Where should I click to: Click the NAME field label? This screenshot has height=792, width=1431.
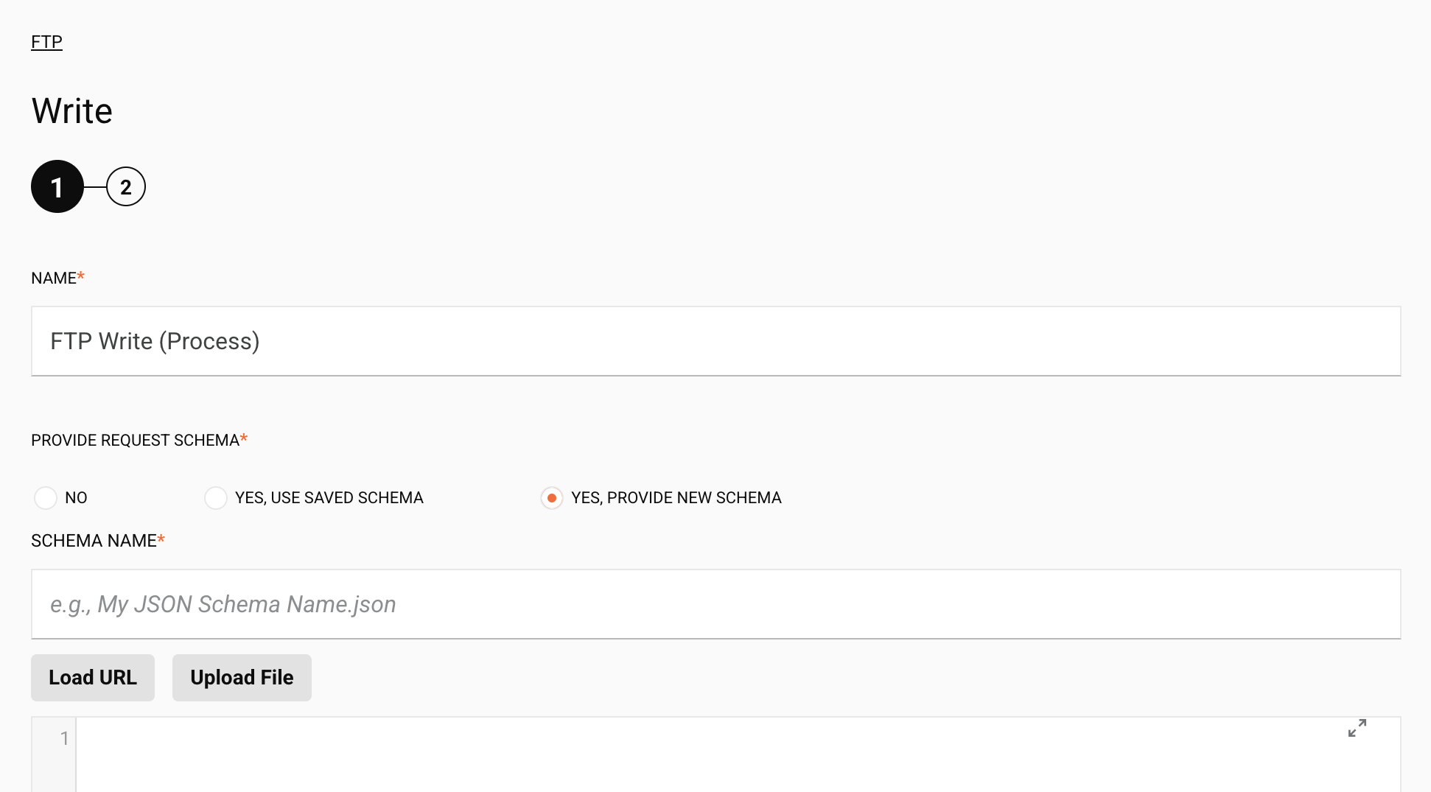(54, 278)
